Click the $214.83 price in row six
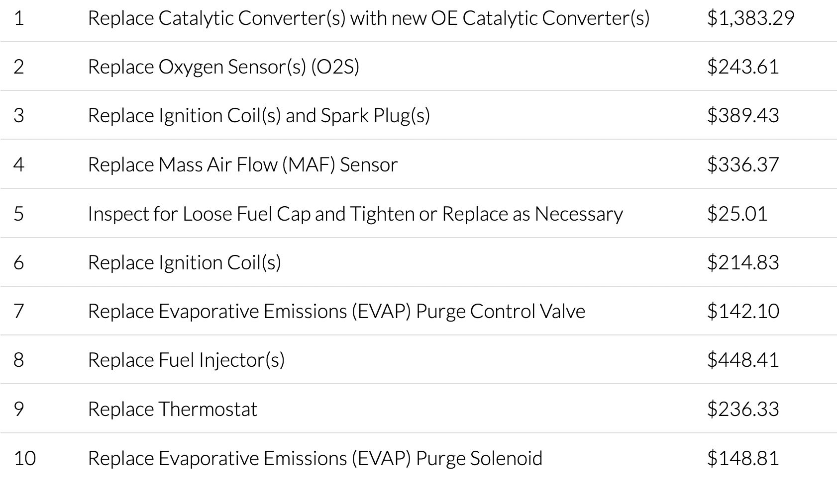The image size is (837, 490). coord(743,262)
